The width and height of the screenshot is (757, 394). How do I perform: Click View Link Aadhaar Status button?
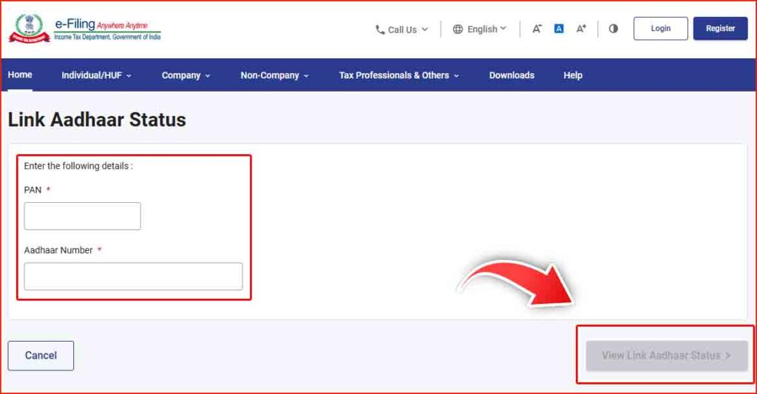pyautogui.click(x=667, y=356)
